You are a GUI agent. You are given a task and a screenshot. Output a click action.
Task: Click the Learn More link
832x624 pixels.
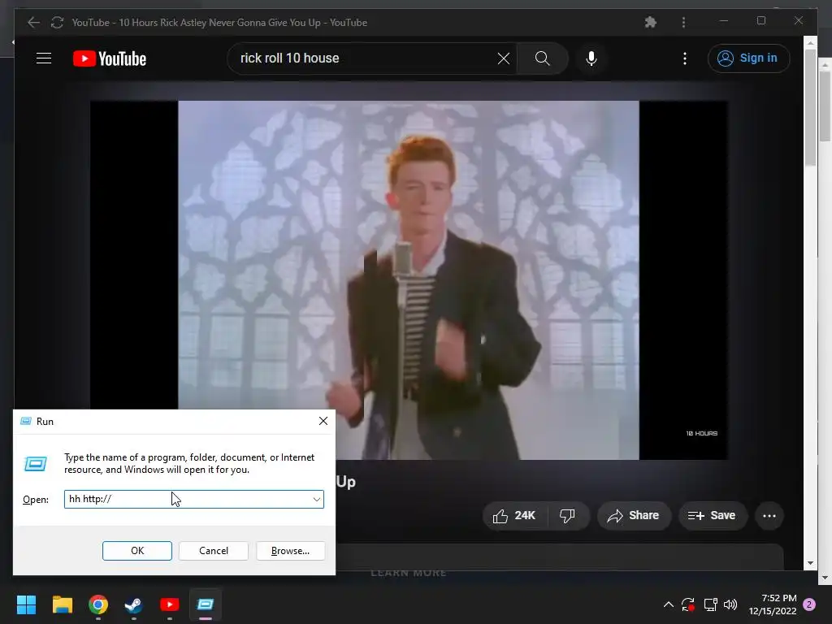pos(409,572)
